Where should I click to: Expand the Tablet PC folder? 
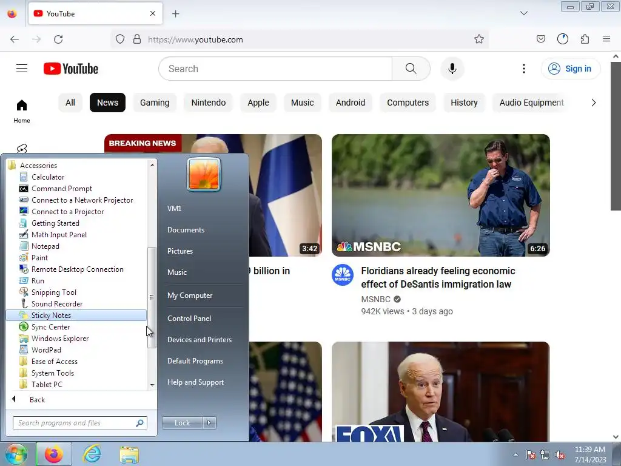pos(46,384)
